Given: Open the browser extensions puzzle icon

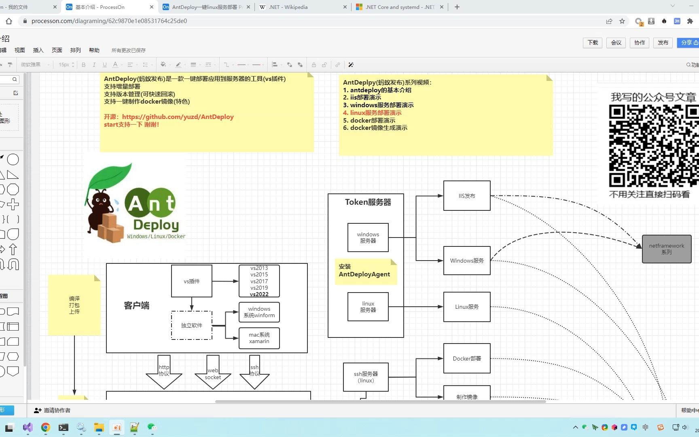Looking at the screenshot, I should 690,21.
